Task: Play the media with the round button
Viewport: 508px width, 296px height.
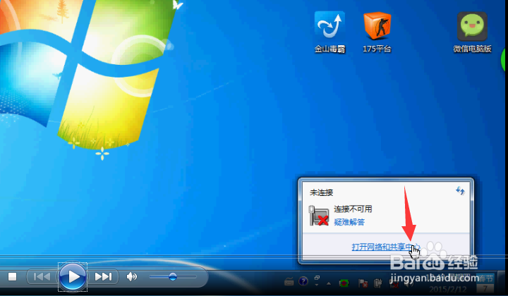Action: coord(73,277)
